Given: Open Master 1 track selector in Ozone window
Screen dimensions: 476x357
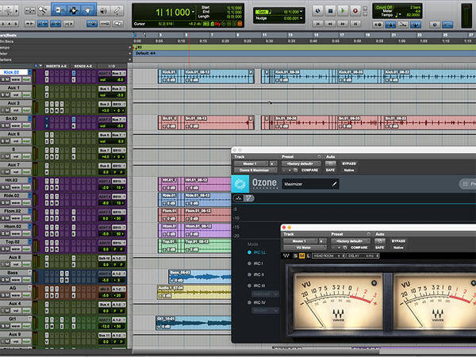Looking at the screenshot, I should pos(251,163).
